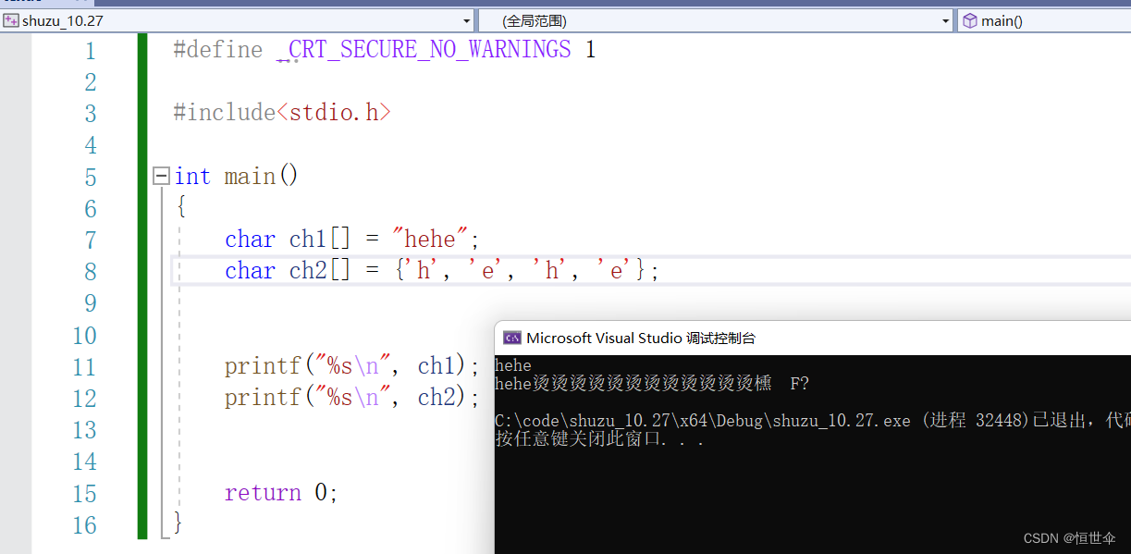Viewport: 1131px width, 554px height.
Task: Click the ch1[] variable declaration
Action: coord(320,240)
